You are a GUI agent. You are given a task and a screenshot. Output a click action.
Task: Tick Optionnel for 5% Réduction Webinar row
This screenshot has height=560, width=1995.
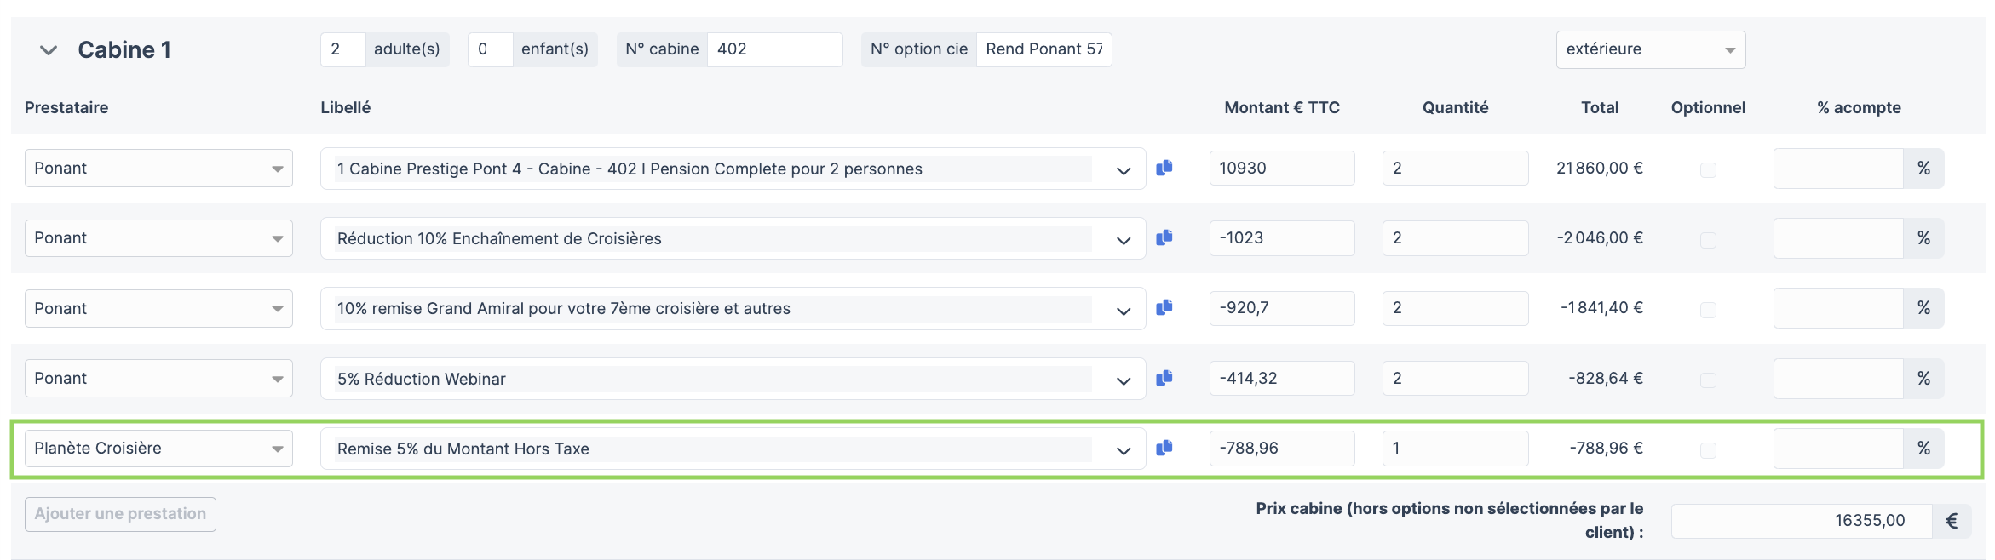pyautogui.click(x=1708, y=380)
